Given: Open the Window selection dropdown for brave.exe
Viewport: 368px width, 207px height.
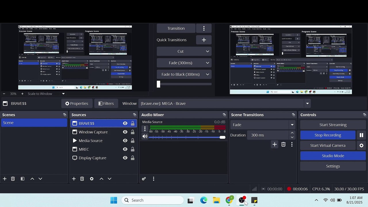Looking at the screenshot, I should [x=307, y=103].
